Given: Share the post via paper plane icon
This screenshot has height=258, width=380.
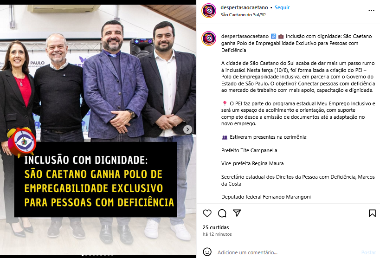Looking at the screenshot, I should 237,213.
